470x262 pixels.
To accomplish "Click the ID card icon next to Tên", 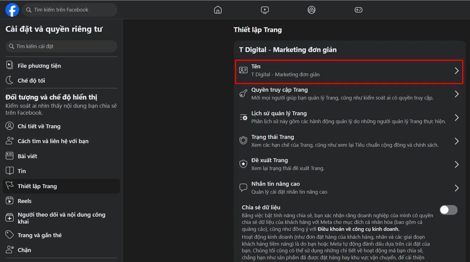I will tap(243, 70).
